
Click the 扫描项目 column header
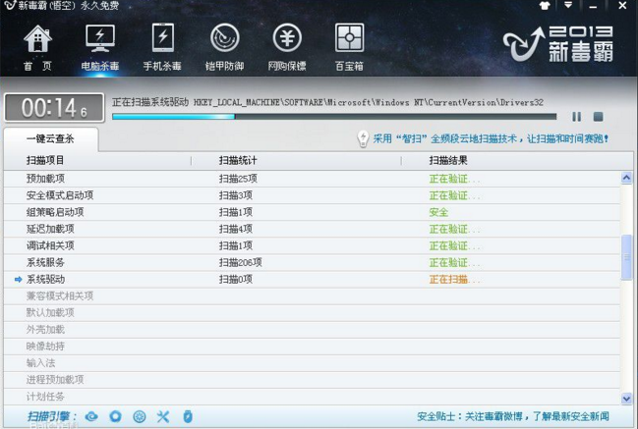click(45, 160)
